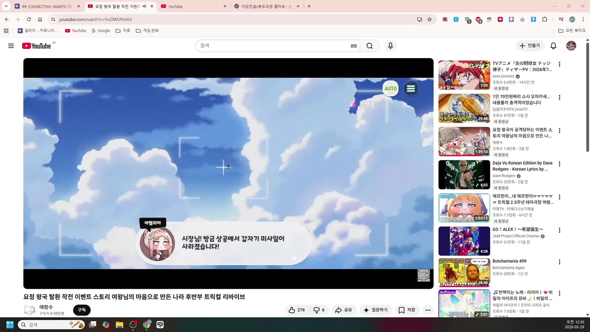Image resolution: width=590 pixels, height=332 pixels.
Task: Open File Explorer from the taskbar
Action: tap(119, 325)
